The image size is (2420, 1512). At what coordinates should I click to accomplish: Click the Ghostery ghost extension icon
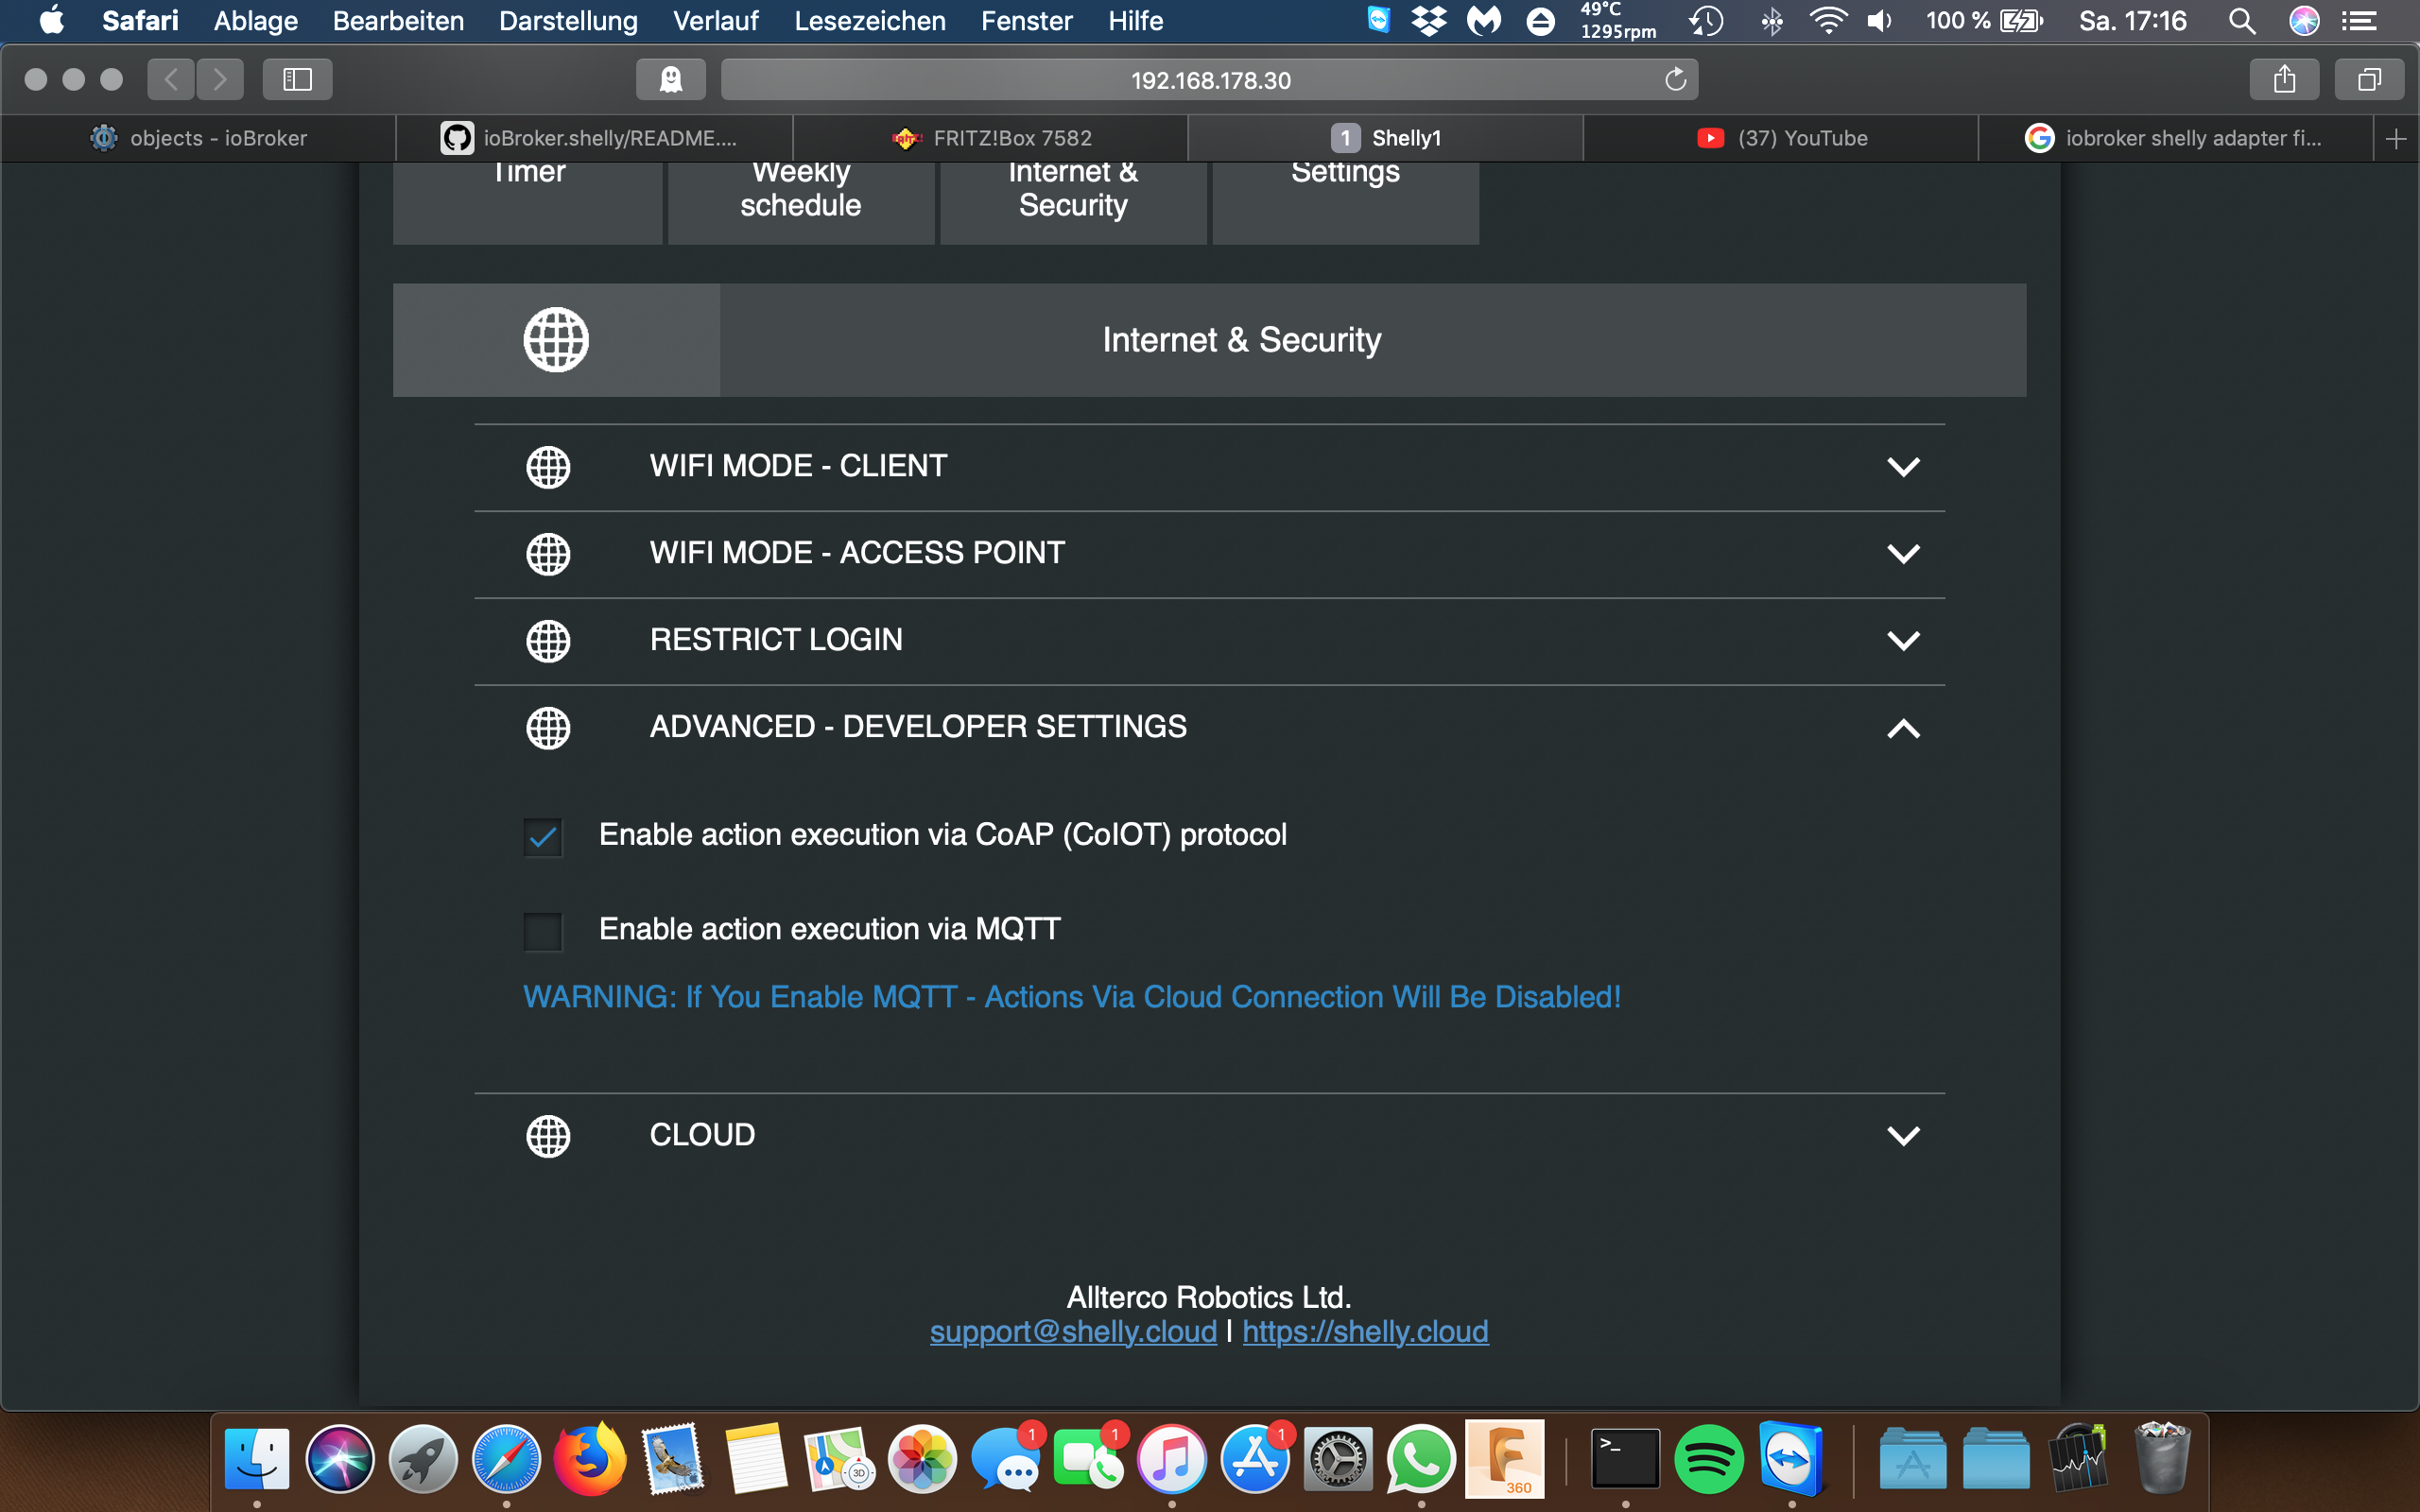click(670, 79)
